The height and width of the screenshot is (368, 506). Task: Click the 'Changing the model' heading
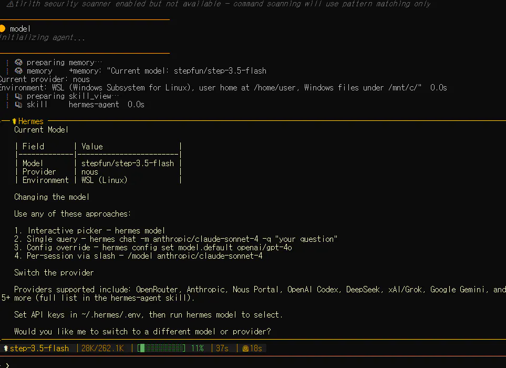(x=51, y=197)
